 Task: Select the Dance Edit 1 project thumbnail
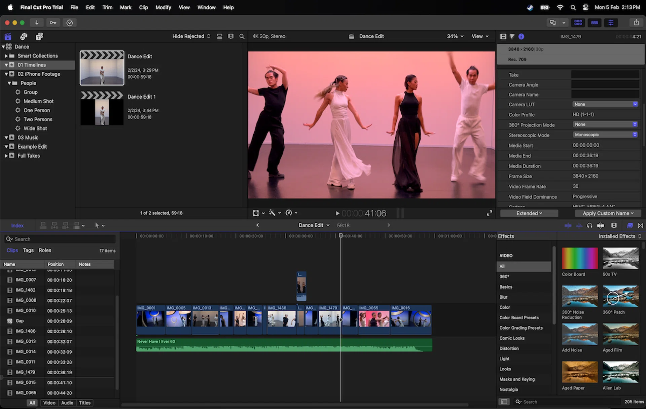(x=102, y=109)
